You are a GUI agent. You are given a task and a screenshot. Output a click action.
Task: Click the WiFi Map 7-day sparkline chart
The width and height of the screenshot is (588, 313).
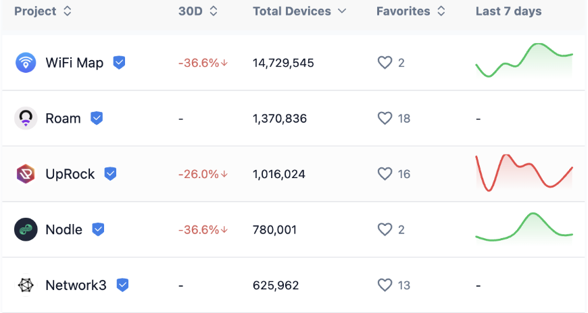[524, 61]
